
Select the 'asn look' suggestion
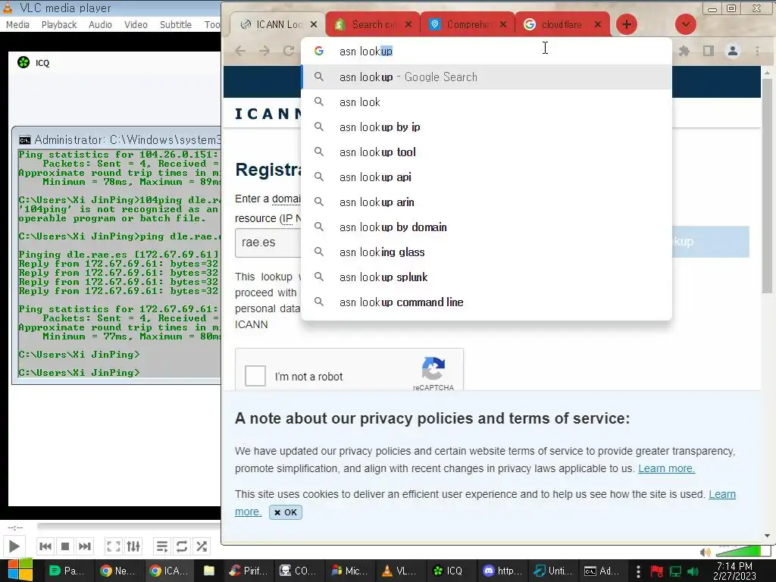pyautogui.click(x=487, y=102)
